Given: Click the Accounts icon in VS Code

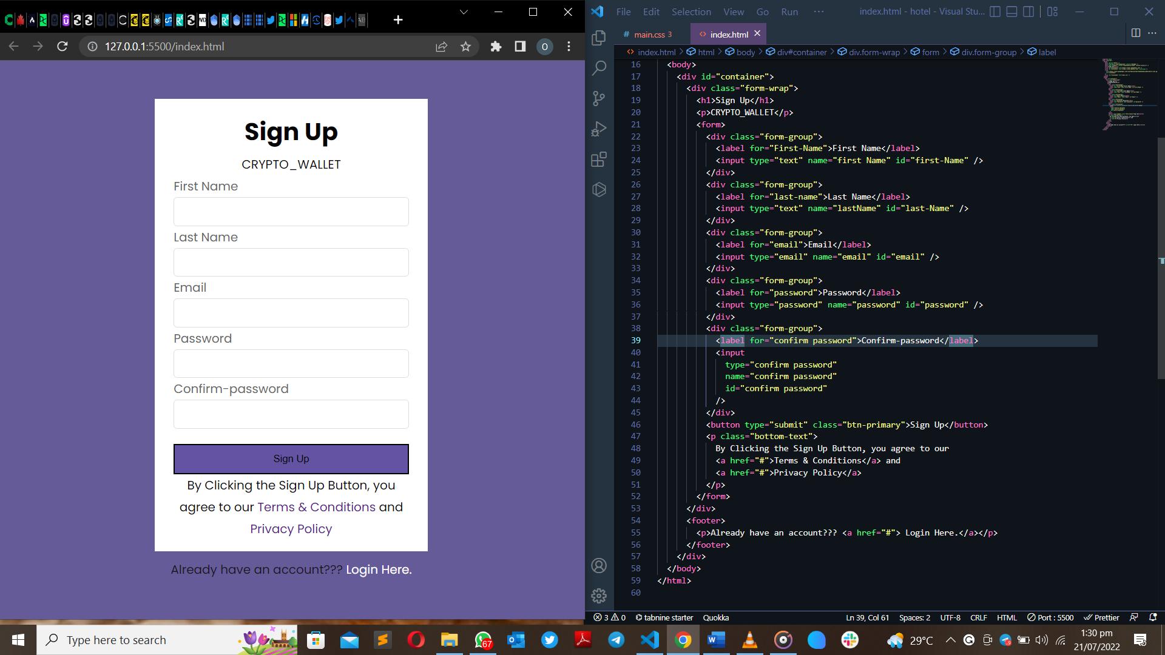Looking at the screenshot, I should [599, 565].
